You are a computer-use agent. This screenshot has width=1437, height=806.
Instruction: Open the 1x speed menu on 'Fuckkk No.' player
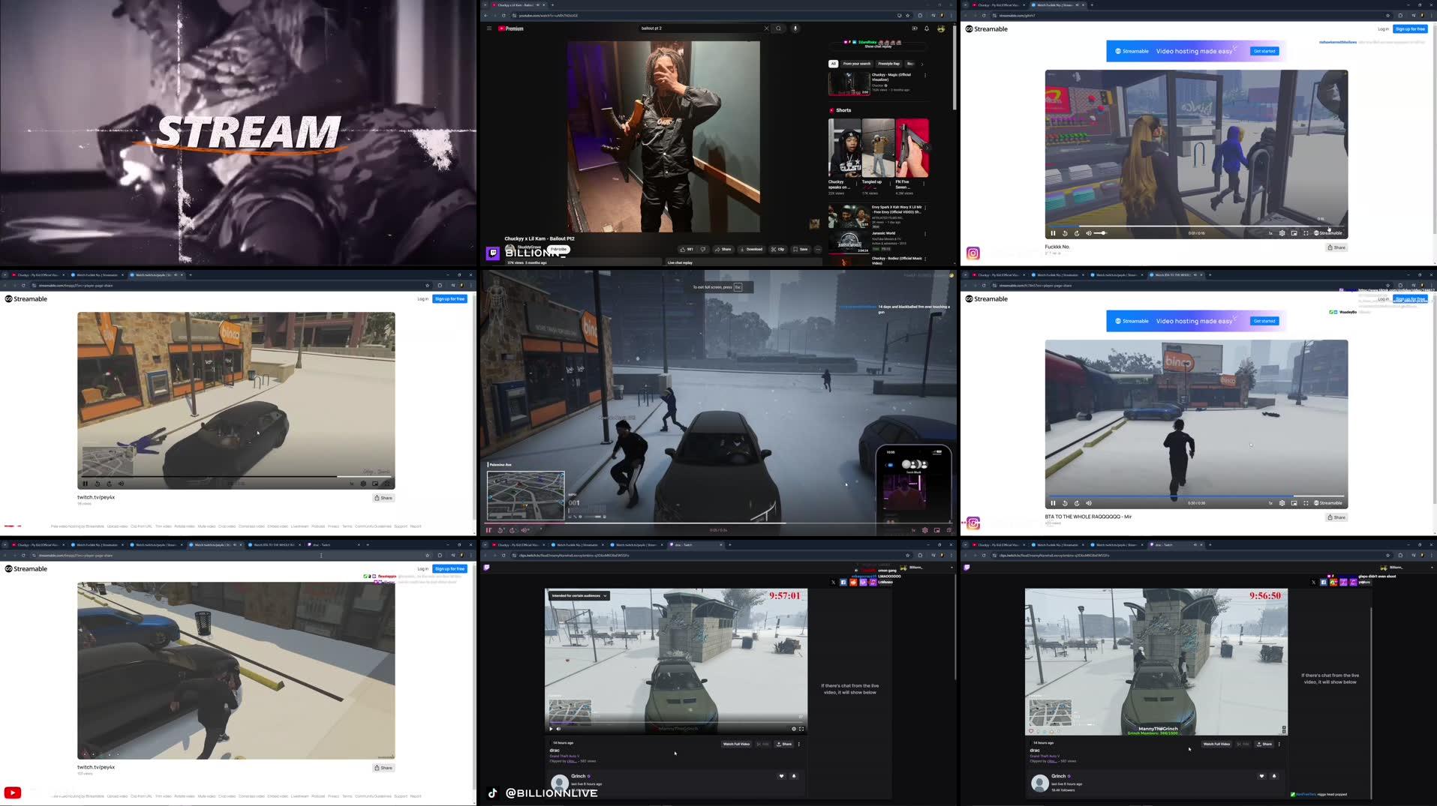tap(1270, 233)
